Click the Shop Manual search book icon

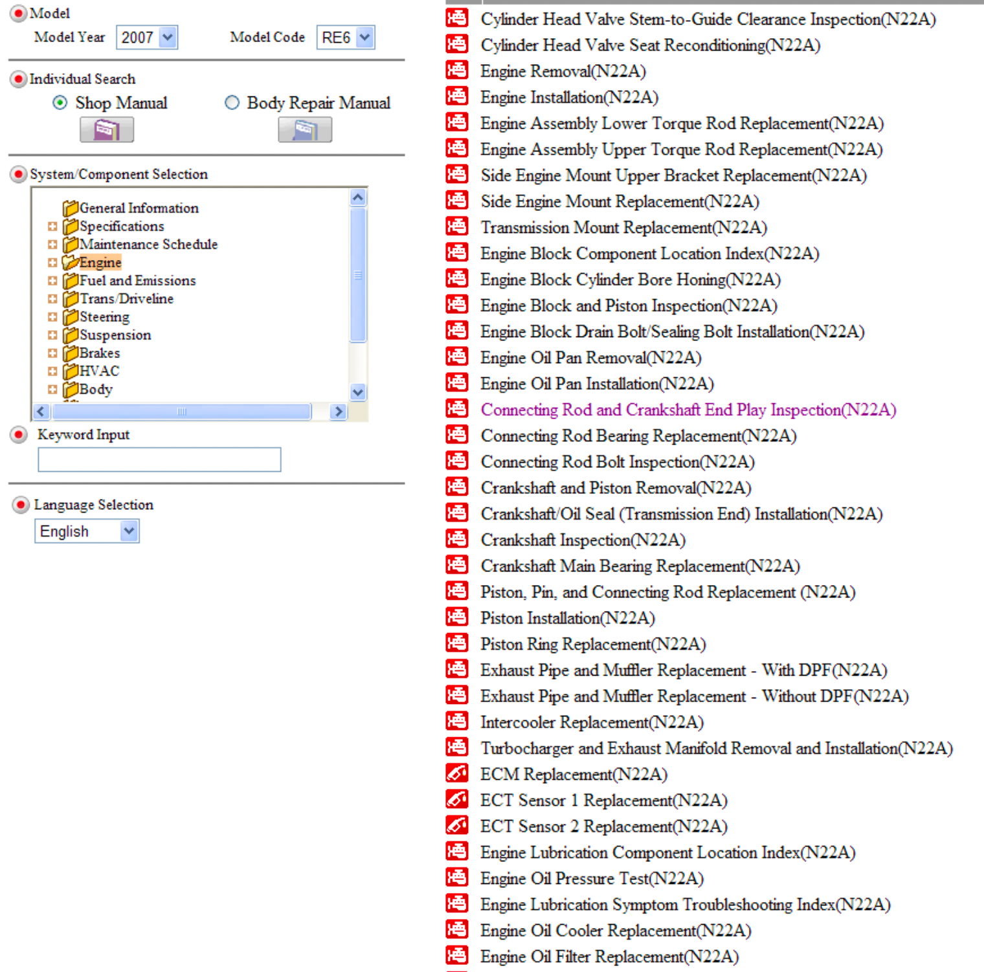[107, 130]
